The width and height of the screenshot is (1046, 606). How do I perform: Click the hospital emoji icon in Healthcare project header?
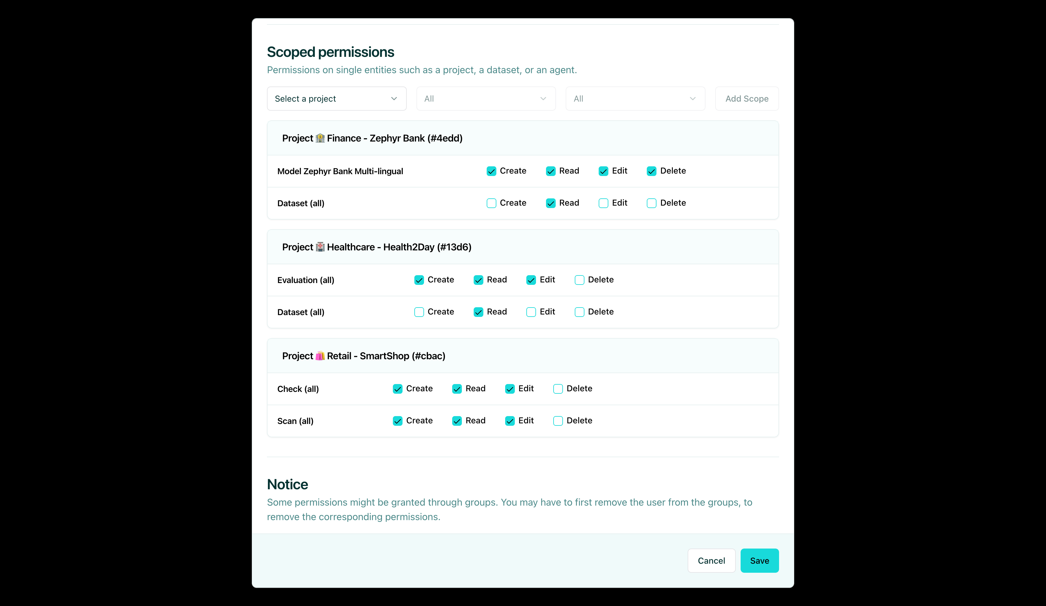(320, 247)
